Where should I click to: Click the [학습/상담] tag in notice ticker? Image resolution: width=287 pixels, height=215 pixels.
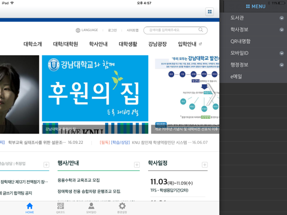[120, 142]
